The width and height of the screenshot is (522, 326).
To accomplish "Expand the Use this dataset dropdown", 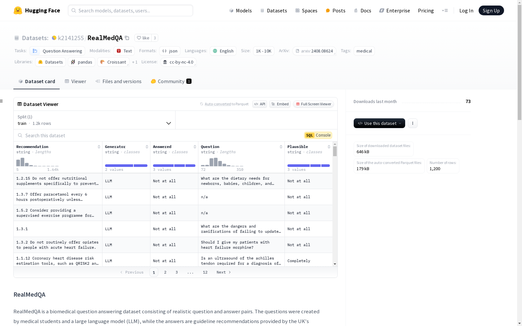I will click(x=379, y=123).
